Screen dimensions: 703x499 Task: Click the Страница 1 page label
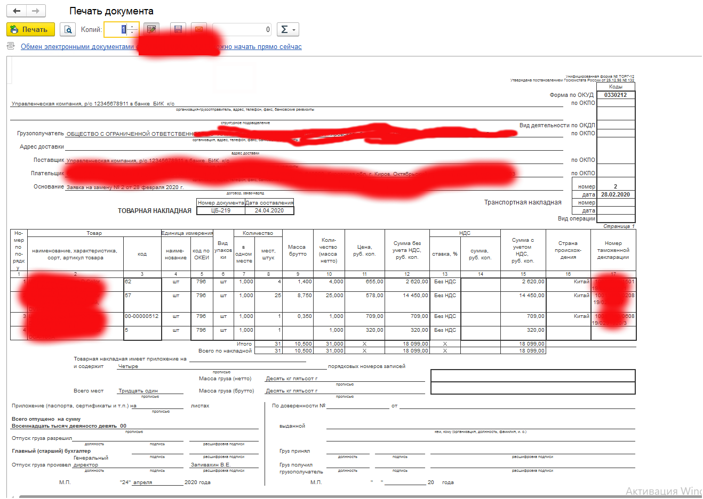point(619,226)
